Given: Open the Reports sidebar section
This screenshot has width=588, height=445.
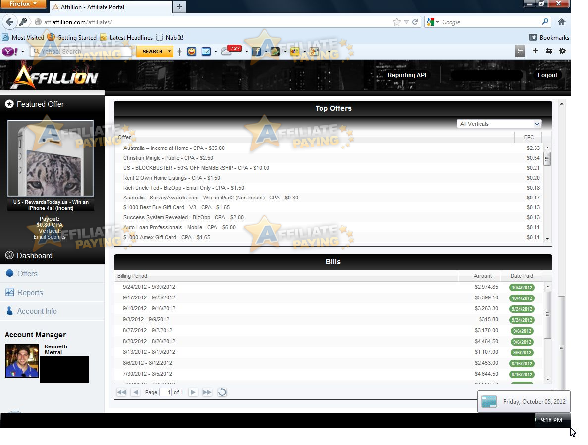Looking at the screenshot, I should [52, 292].
